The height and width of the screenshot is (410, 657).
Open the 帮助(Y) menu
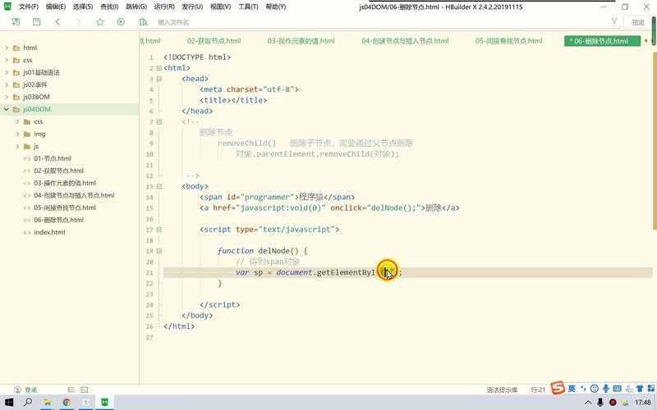click(x=276, y=7)
